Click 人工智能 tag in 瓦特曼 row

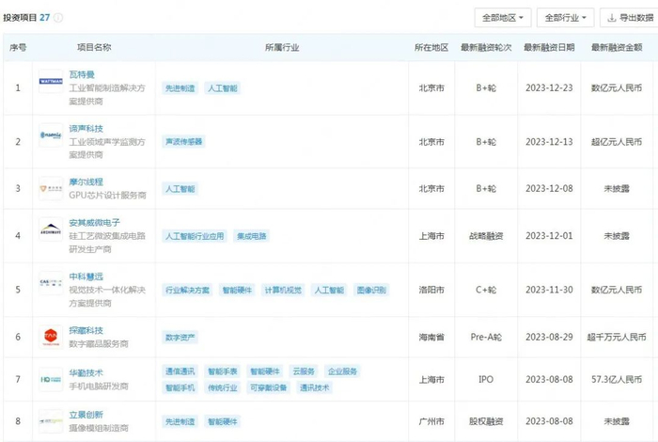point(223,88)
